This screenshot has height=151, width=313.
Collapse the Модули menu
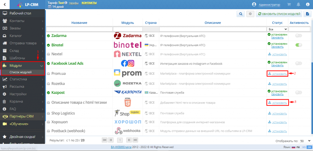[x=23, y=66]
